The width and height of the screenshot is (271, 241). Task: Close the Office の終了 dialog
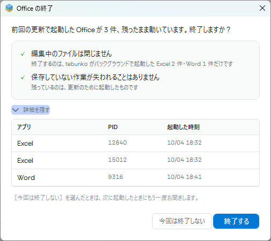262,8
